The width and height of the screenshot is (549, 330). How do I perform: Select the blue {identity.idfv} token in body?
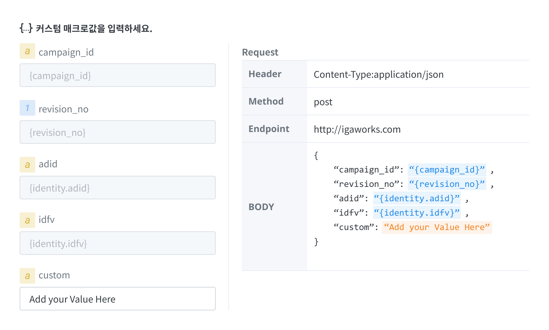tap(417, 213)
